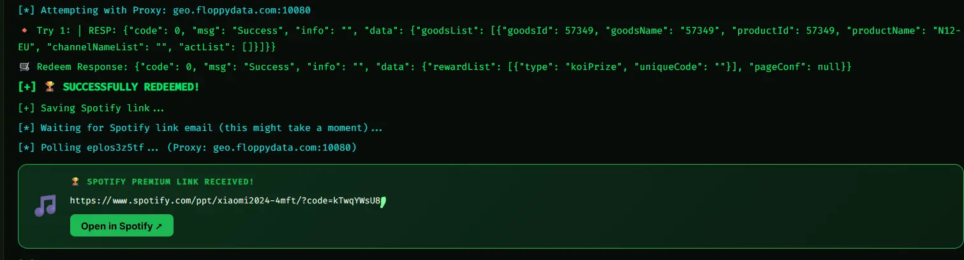Viewport: 964px width, 260px height.
Task: Select the SPOTIFY PREMIUM LINK RECEIVED heading
Action: click(168, 182)
